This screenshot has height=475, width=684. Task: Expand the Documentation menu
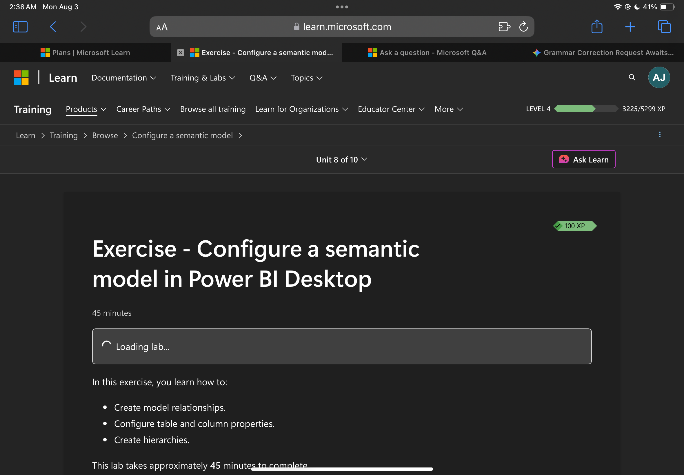124,78
